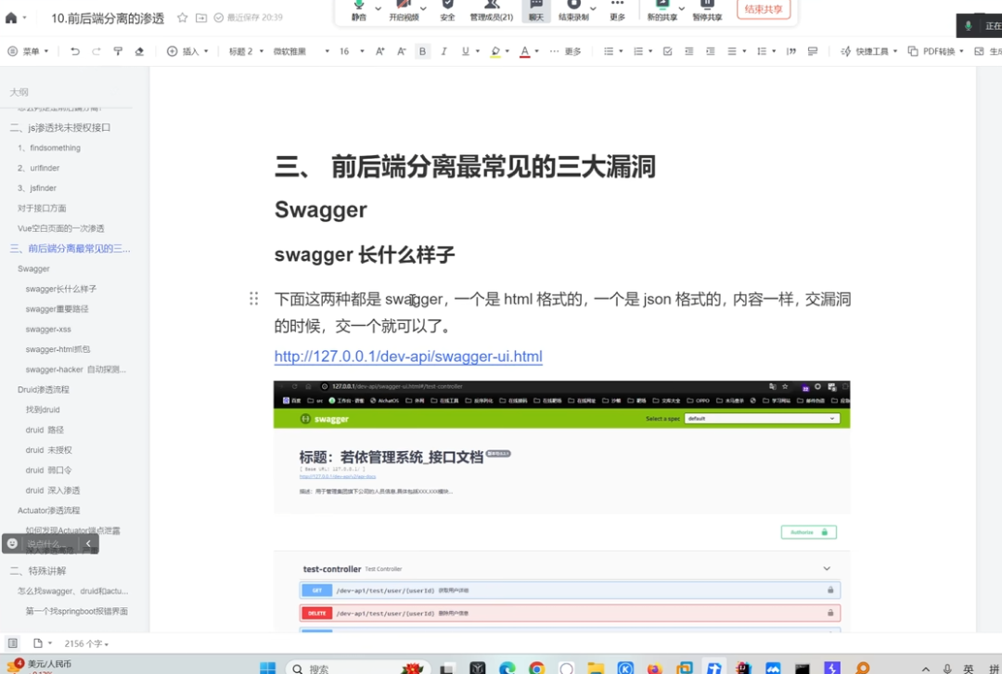The image size is (1002, 674).
Task: Show word count details 2156 个字
Action: point(86,644)
